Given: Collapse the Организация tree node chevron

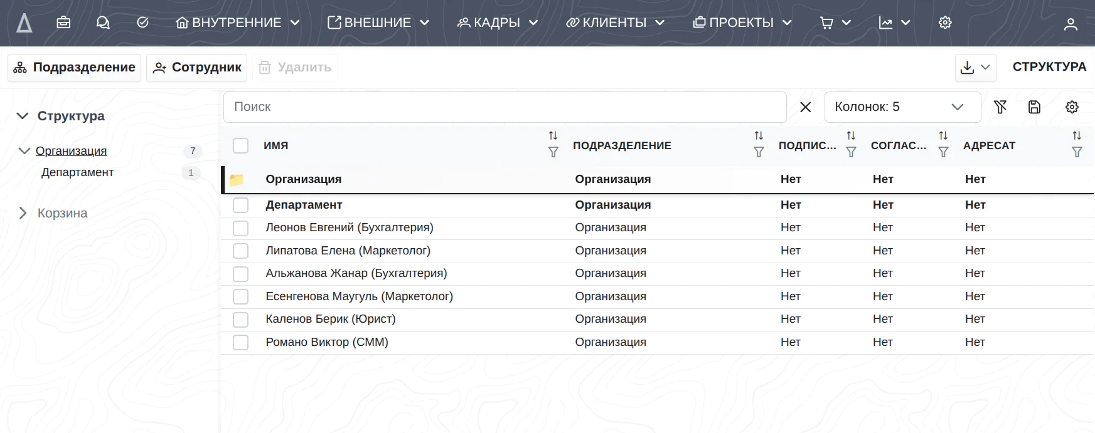Looking at the screenshot, I should [x=24, y=151].
